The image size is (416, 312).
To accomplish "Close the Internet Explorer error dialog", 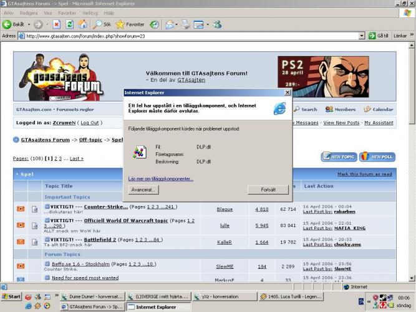I will coord(287,92).
